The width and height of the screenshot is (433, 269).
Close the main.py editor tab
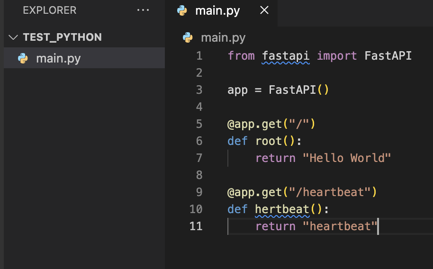pyautogui.click(x=264, y=10)
